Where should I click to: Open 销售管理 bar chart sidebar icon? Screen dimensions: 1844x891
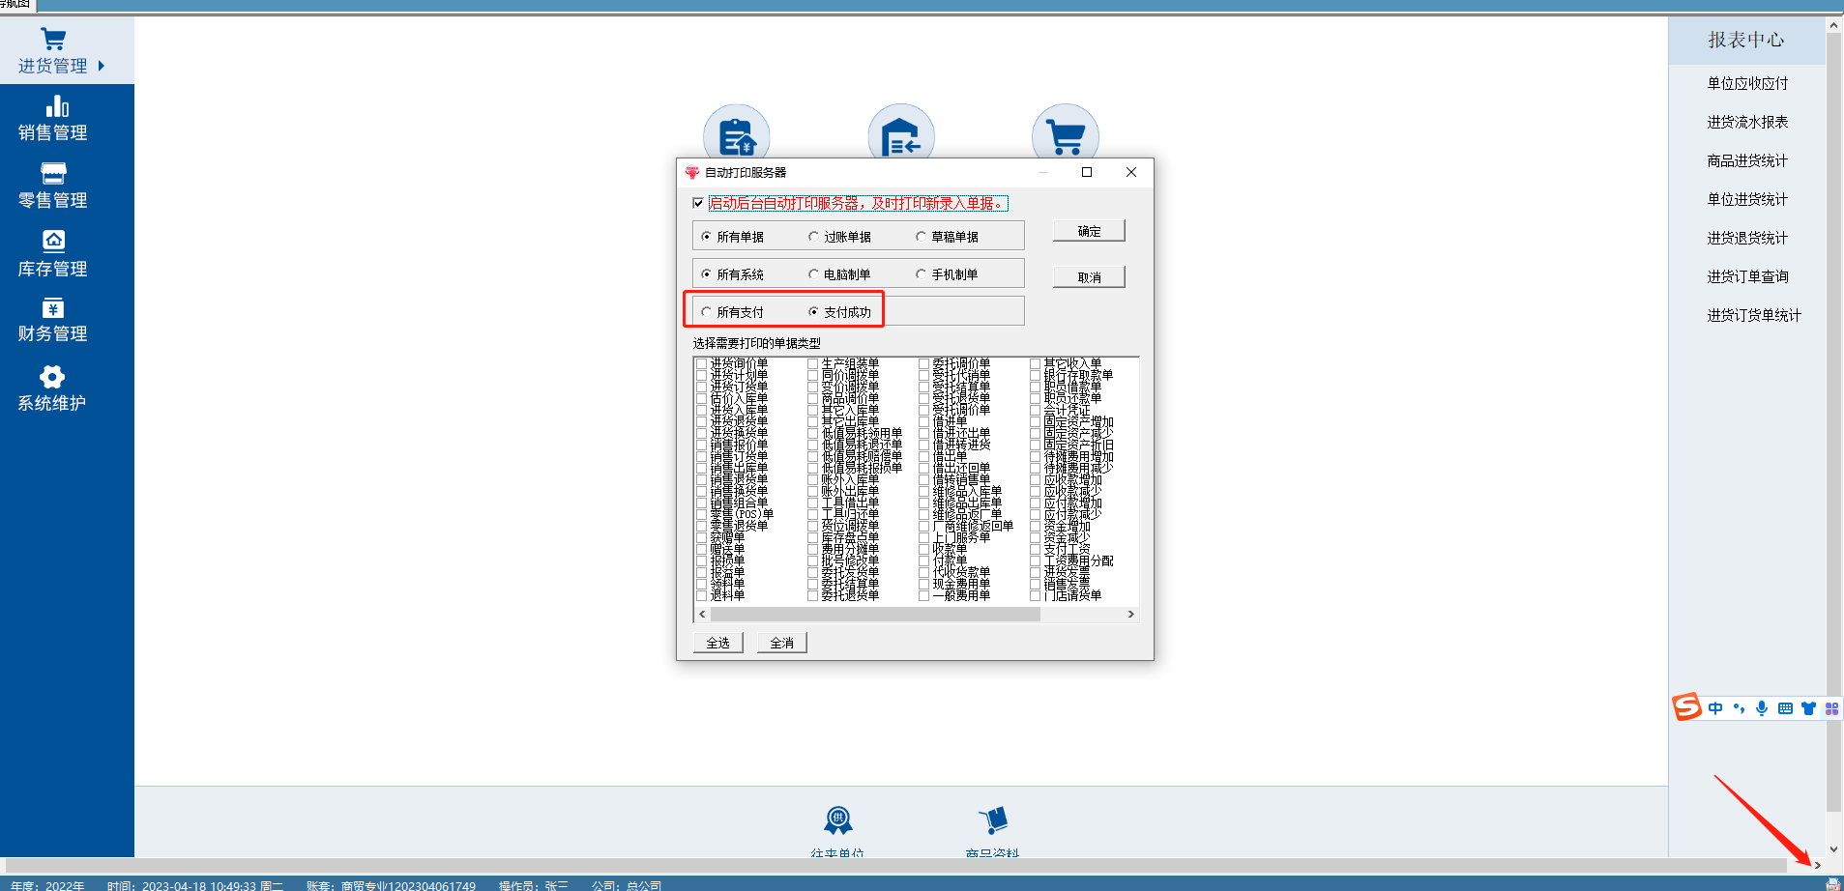[x=57, y=106]
